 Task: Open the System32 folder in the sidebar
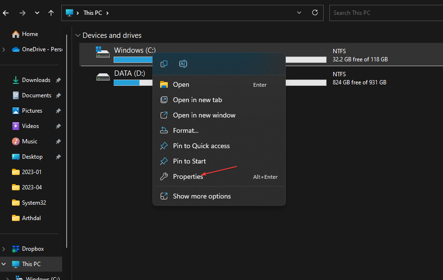[34, 202]
